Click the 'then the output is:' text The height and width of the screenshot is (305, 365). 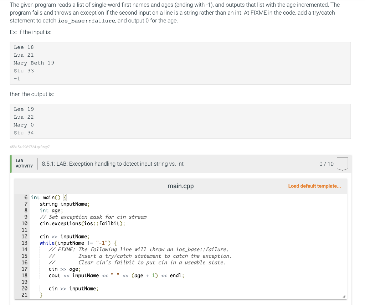coord(32,94)
